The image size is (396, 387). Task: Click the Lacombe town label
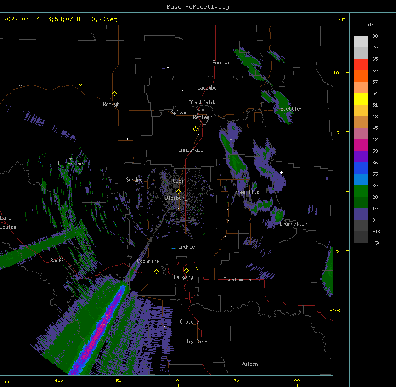(207, 88)
